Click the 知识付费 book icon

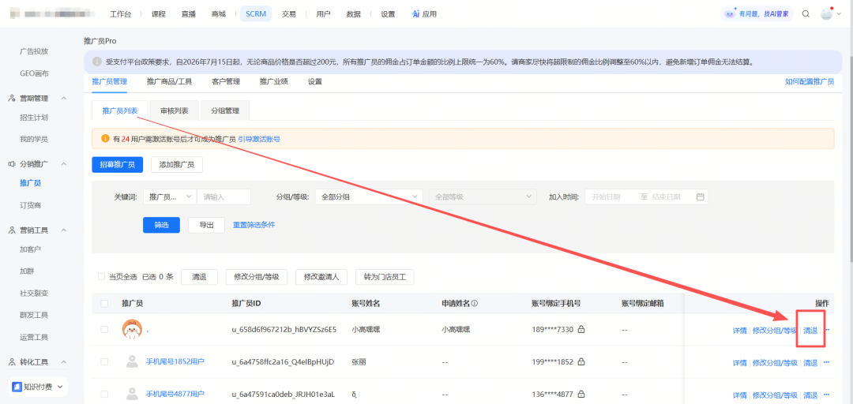click(17, 387)
